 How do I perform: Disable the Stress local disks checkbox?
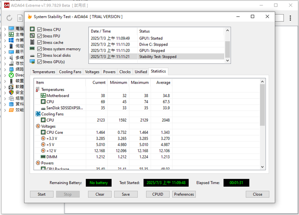(x=39, y=55)
